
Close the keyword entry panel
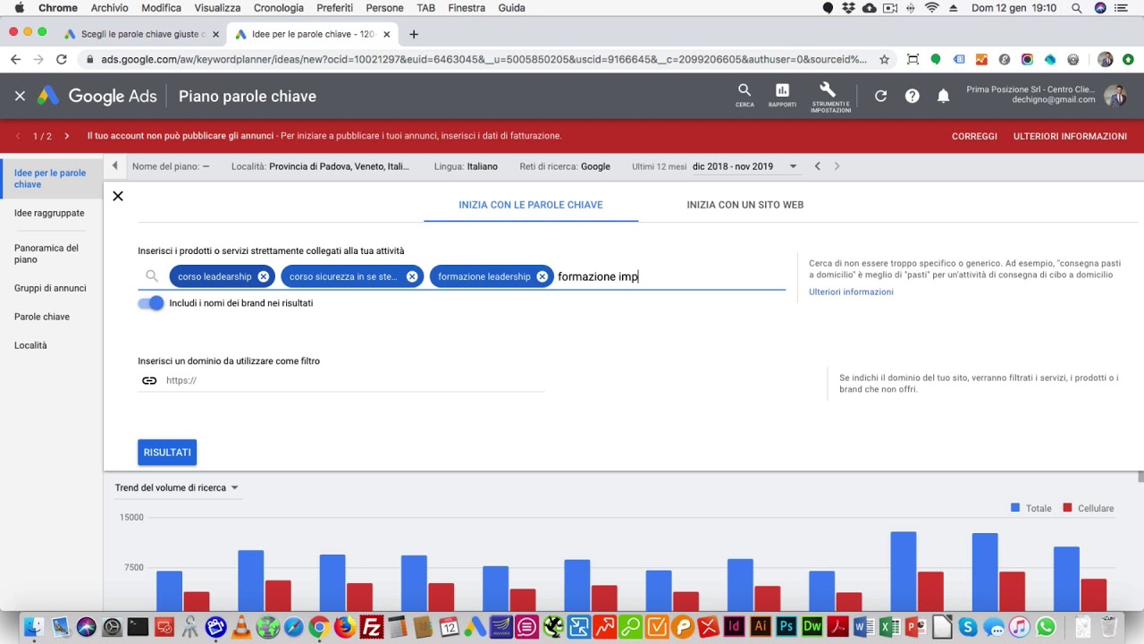tap(118, 196)
